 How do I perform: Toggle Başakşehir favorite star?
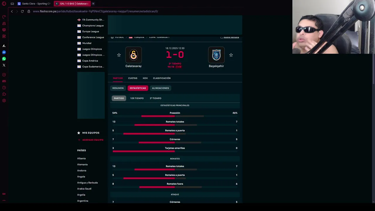coord(231,55)
